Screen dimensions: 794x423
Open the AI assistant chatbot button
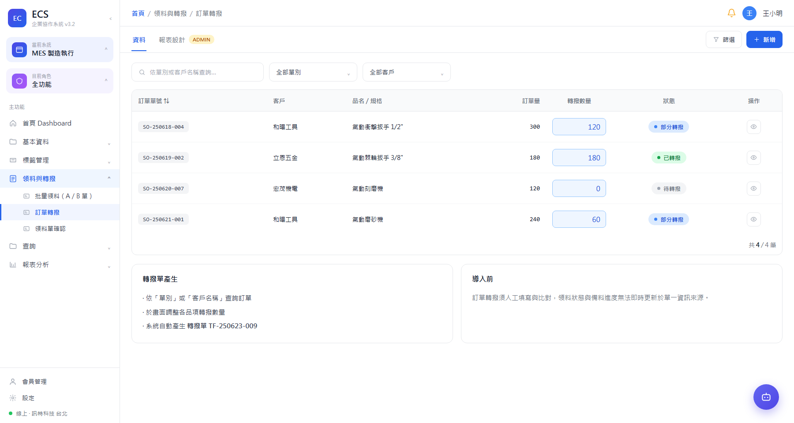point(766,397)
